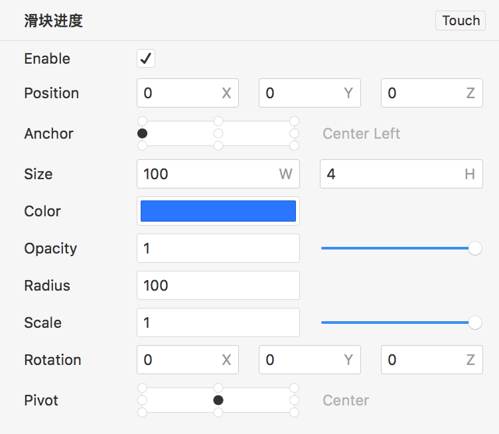This screenshot has height=434, width=499.
Task: Click the Size height input field
Action: click(x=393, y=174)
